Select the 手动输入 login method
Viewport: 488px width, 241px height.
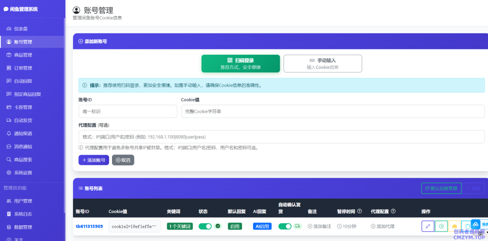tap(323, 63)
